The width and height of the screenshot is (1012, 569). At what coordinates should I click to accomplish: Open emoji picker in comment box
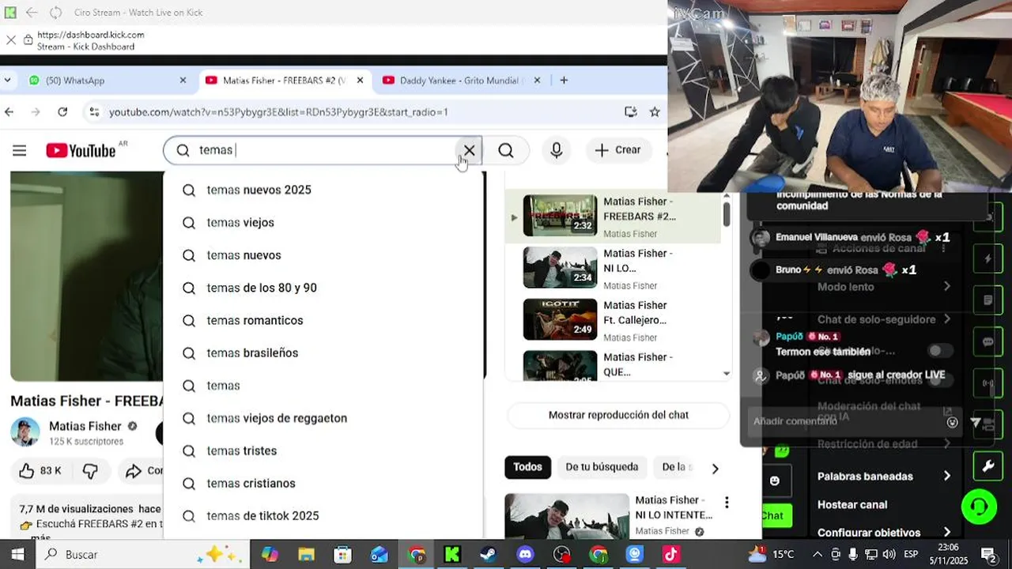(953, 422)
